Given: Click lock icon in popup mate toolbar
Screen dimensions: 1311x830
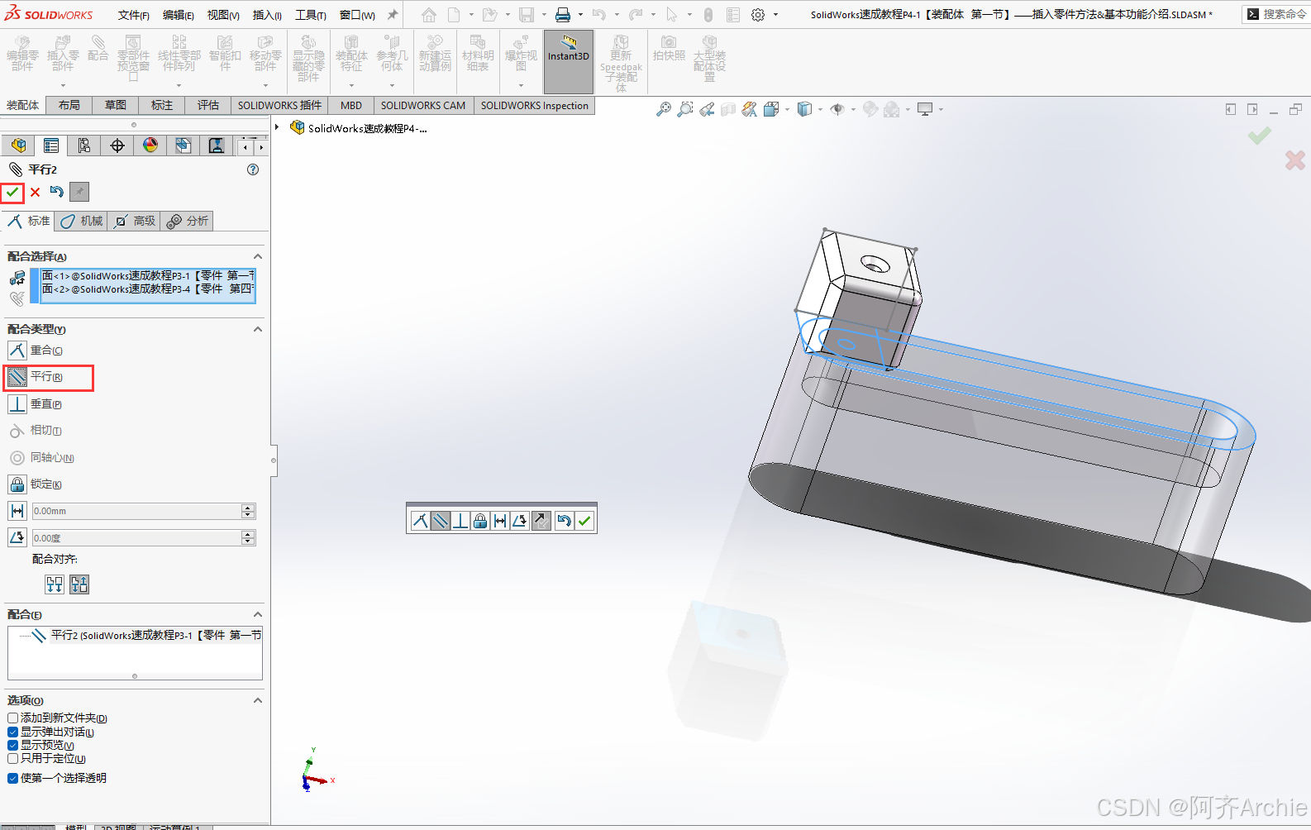Looking at the screenshot, I should tap(480, 521).
